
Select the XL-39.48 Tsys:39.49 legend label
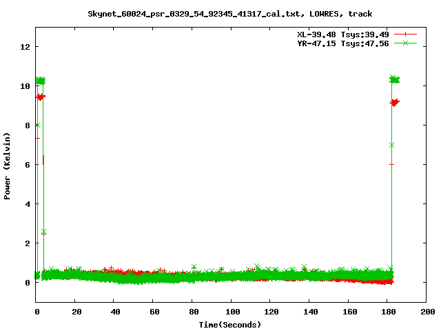click(343, 34)
